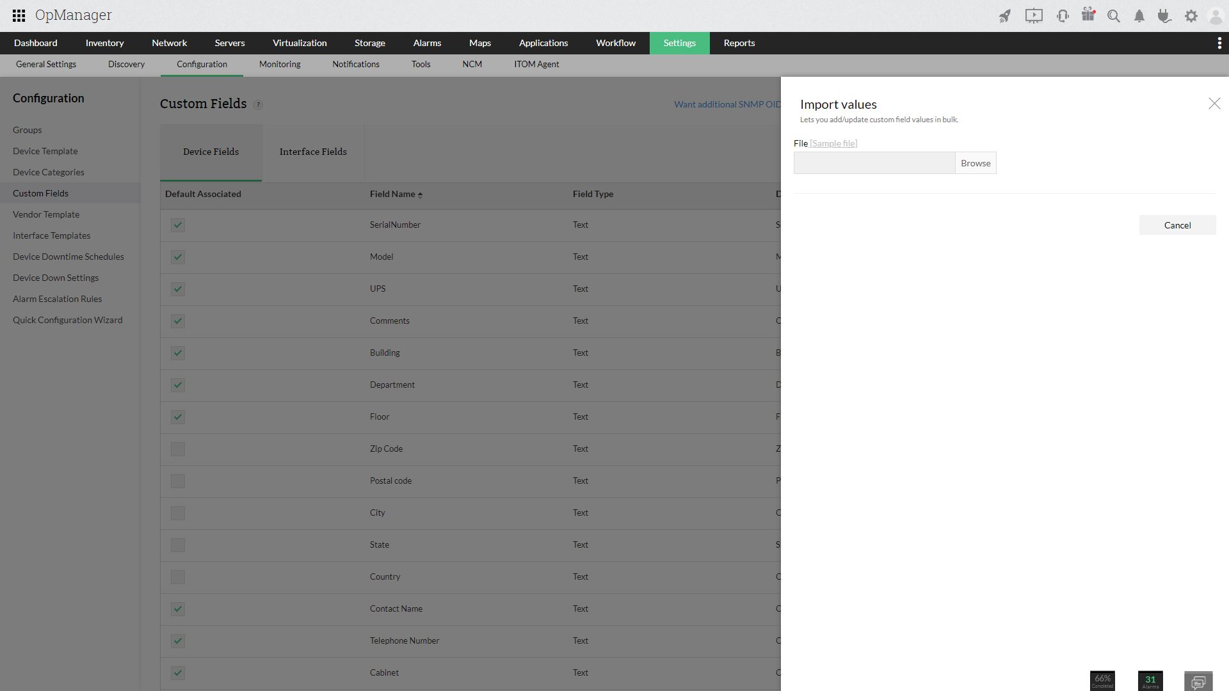Uncheck the SerialNumber default associated checkbox
This screenshot has width=1229, height=691.
click(x=178, y=225)
